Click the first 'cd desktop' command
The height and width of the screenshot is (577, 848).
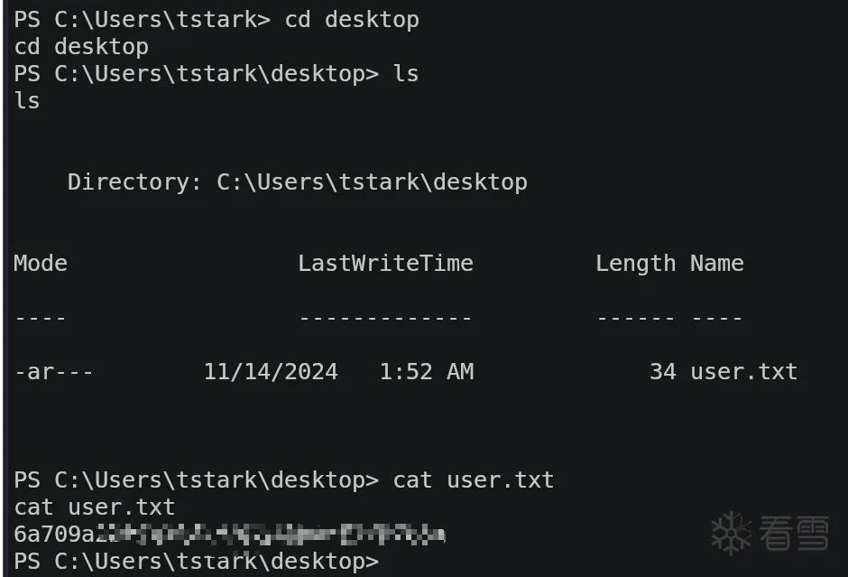click(x=352, y=20)
